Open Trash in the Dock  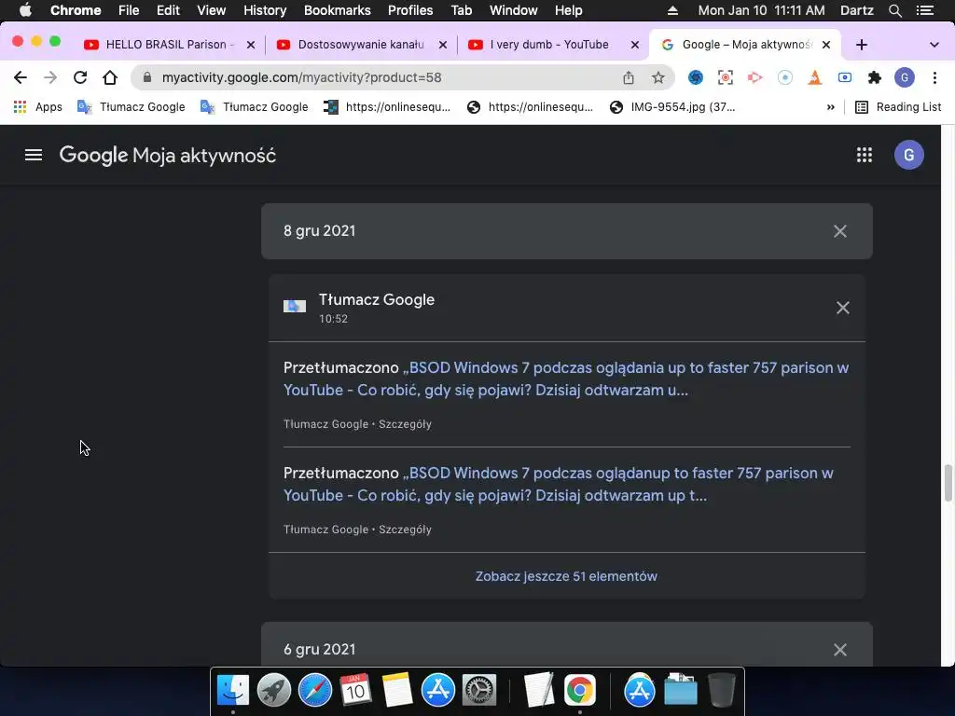click(x=721, y=690)
